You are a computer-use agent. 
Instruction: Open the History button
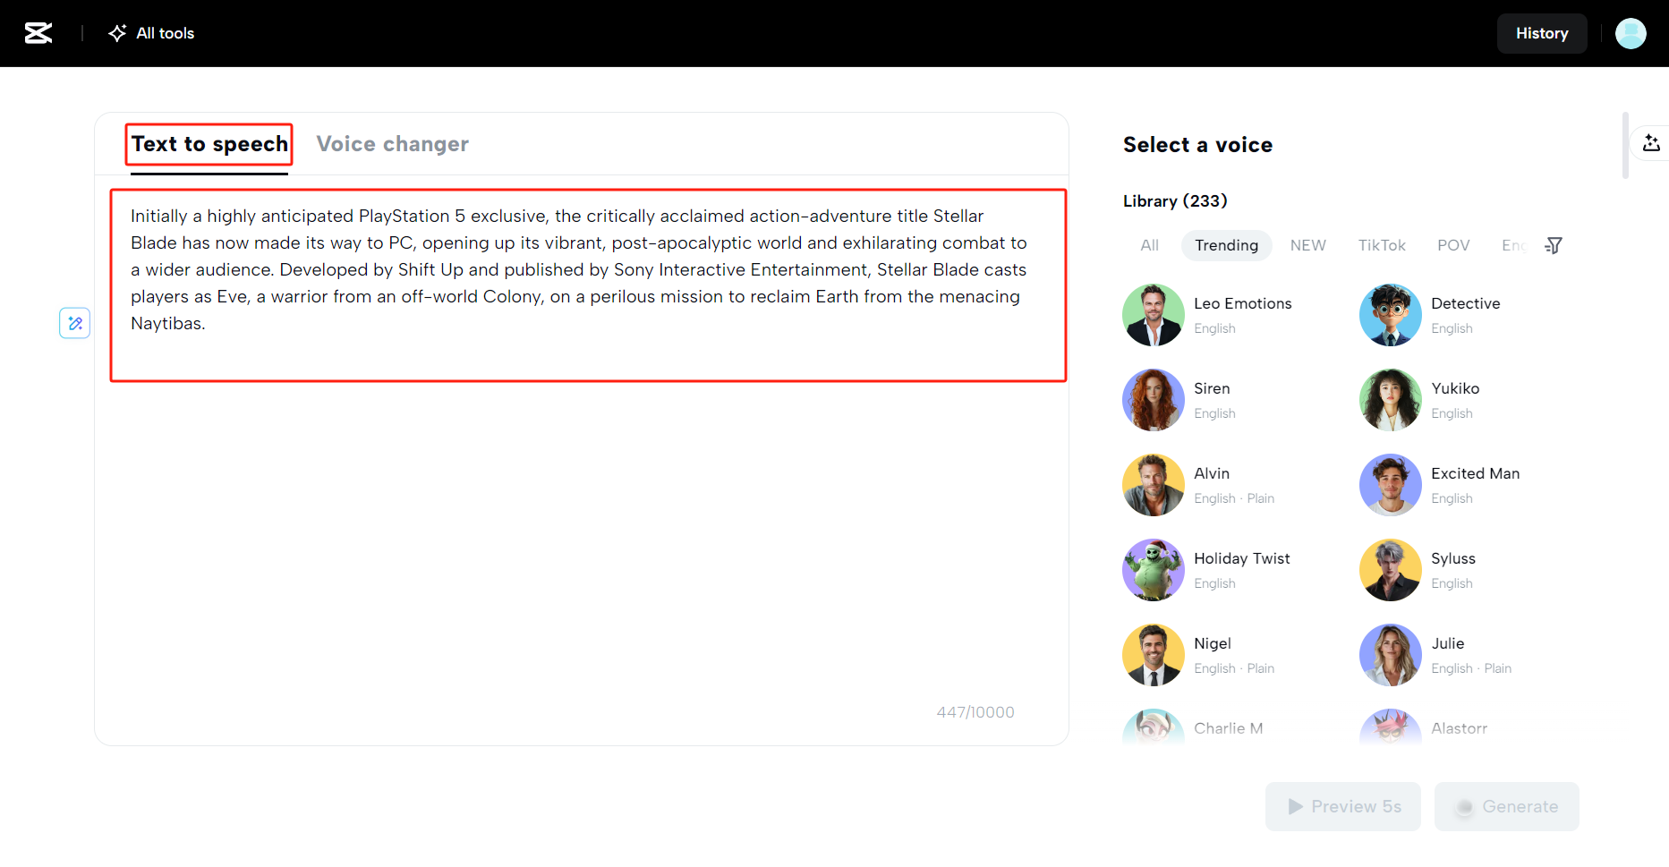click(1541, 33)
